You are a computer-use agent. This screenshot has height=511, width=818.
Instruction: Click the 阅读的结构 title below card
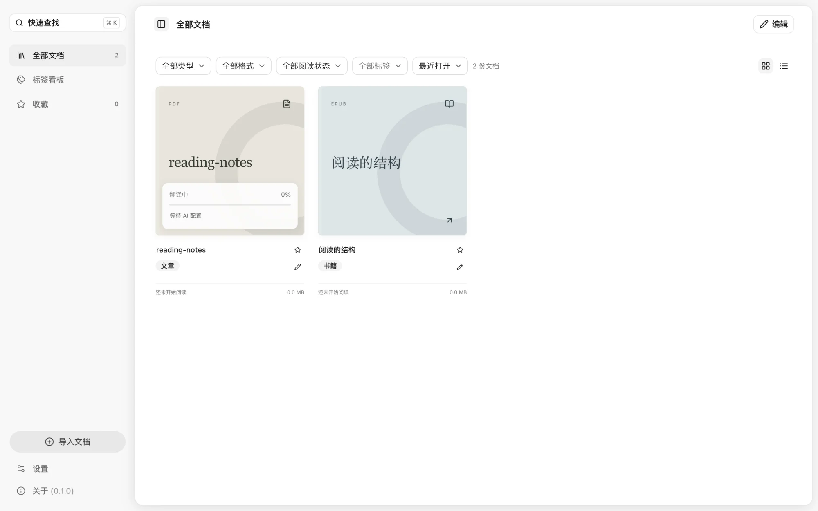click(x=337, y=250)
